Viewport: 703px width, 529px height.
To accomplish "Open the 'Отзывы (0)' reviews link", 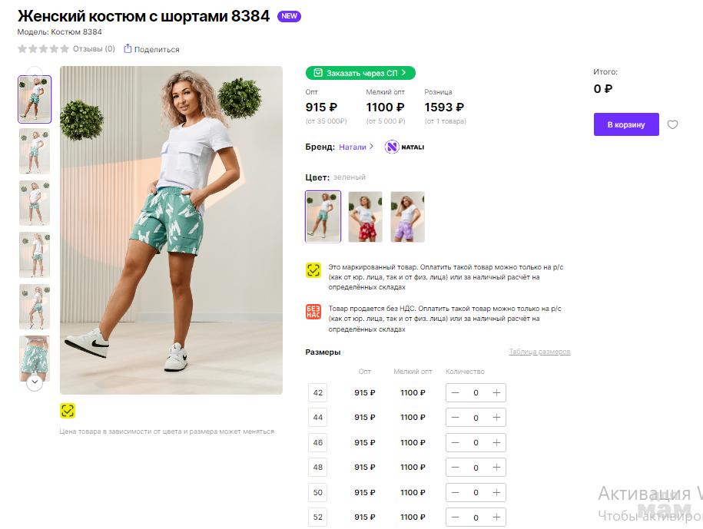I will 94,49.
